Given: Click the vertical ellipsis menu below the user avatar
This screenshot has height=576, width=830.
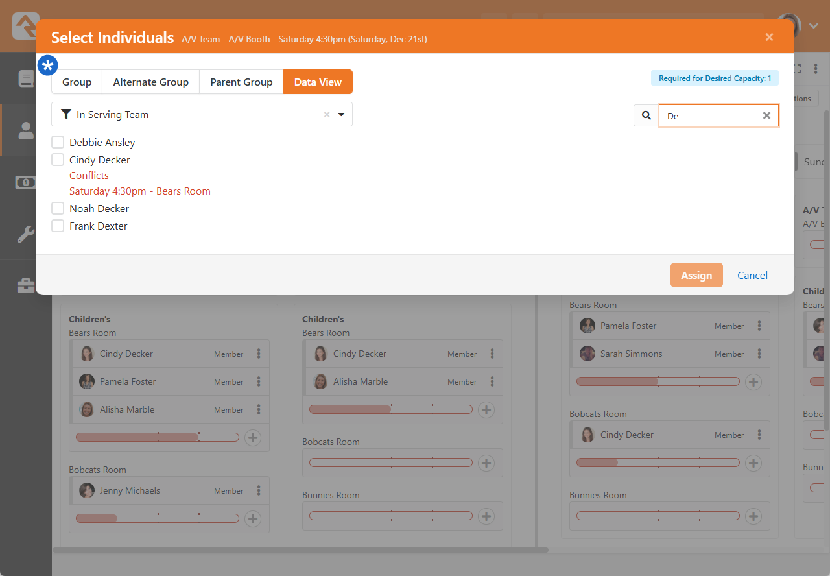Looking at the screenshot, I should [816, 69].
